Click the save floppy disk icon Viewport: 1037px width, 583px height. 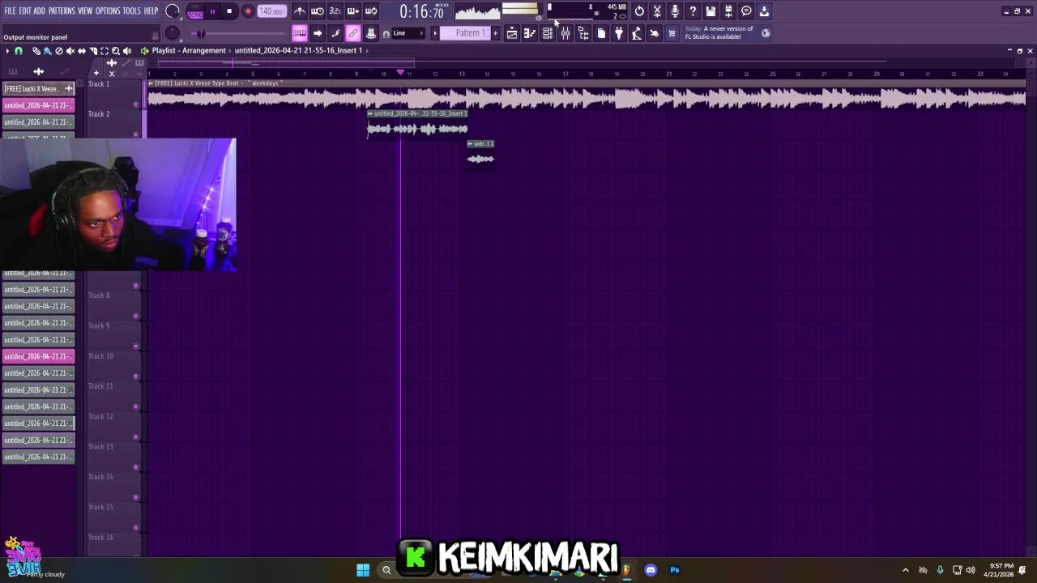click(x=711, y=11)
